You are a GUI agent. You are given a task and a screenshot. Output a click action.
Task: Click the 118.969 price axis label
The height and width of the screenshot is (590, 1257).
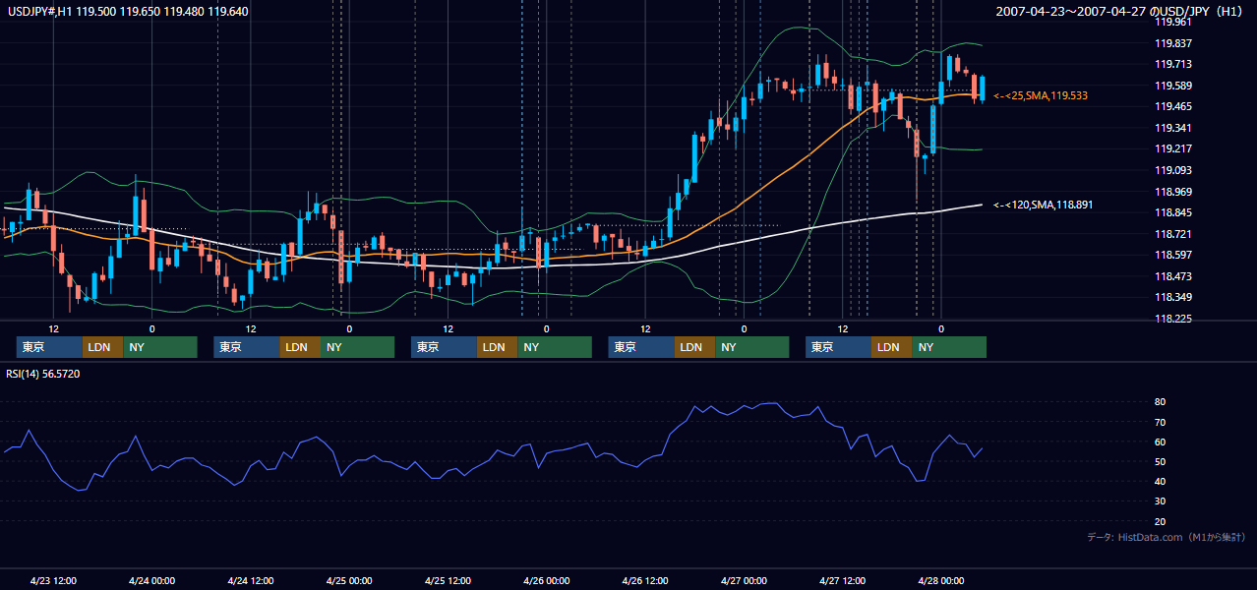(1173, 192)
